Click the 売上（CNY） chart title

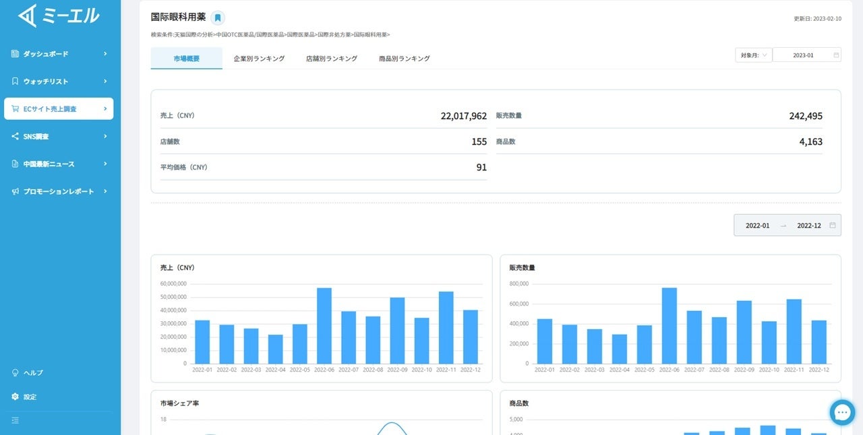pos(177,267)
